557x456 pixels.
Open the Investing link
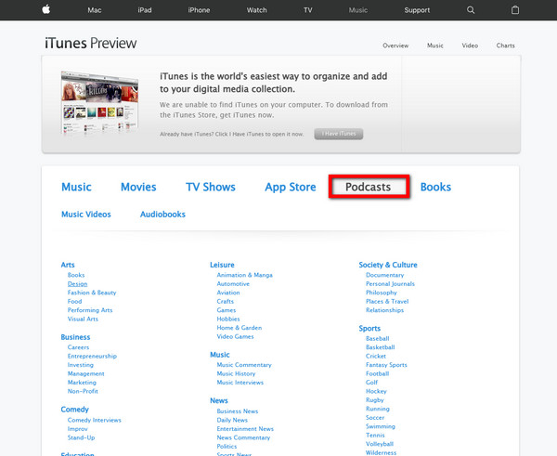click(x=81, y=365)
